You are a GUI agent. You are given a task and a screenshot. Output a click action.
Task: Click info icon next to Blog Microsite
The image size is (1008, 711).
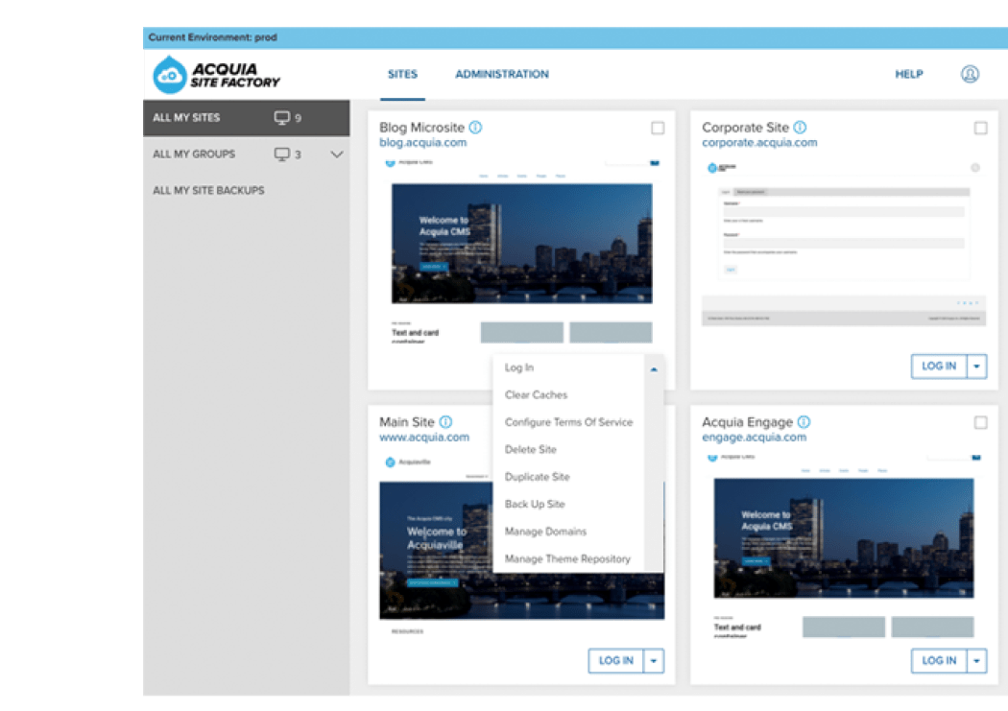coord(475,128)
